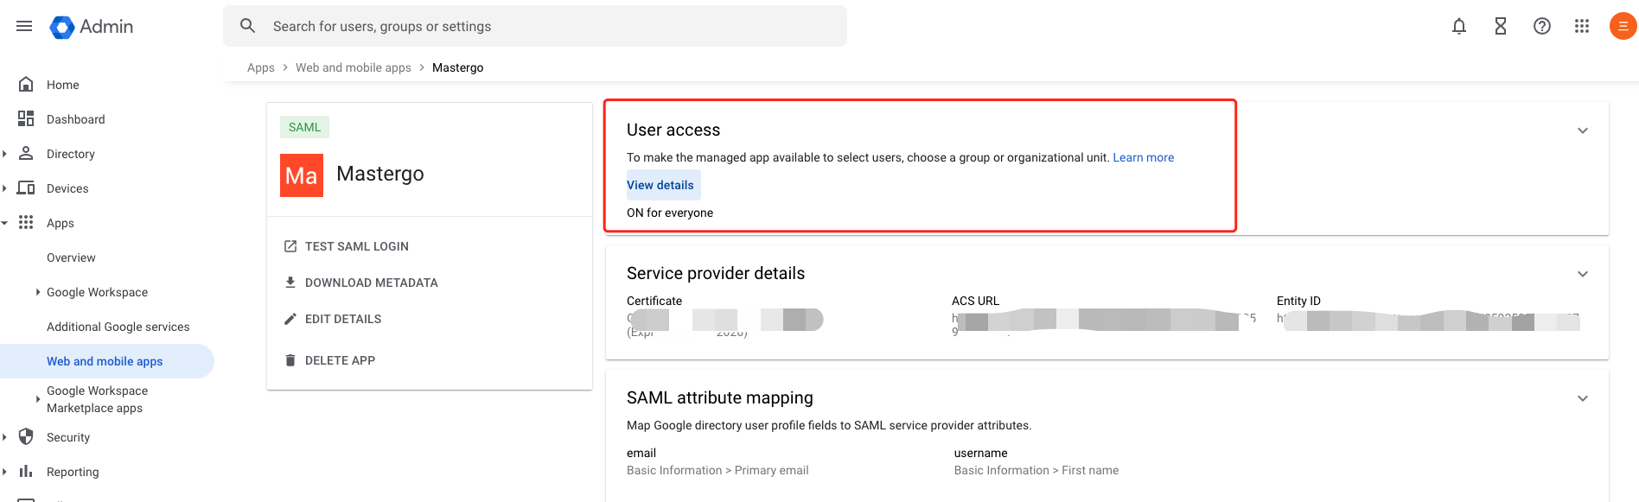1639x502 pixels.
Task: Click the SAML attribute mapping heading
Action: click(720, 397)
